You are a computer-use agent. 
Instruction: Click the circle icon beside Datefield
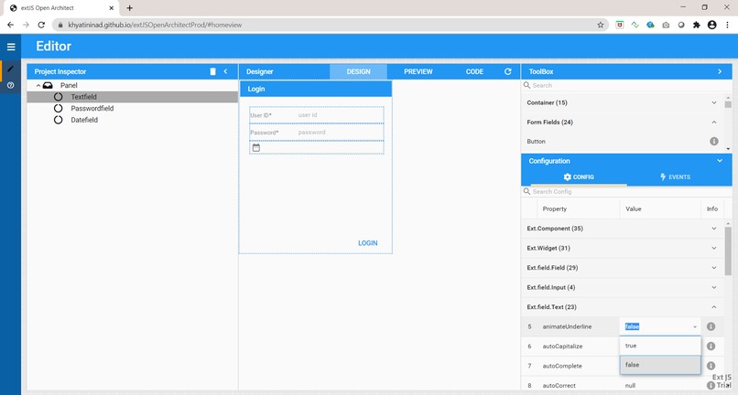click(x=58, y=120)
